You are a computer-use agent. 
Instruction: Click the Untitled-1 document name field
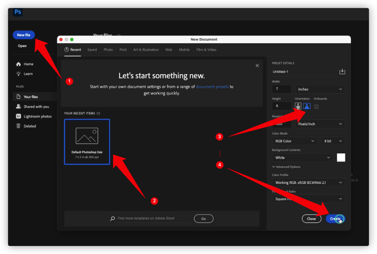304,72
